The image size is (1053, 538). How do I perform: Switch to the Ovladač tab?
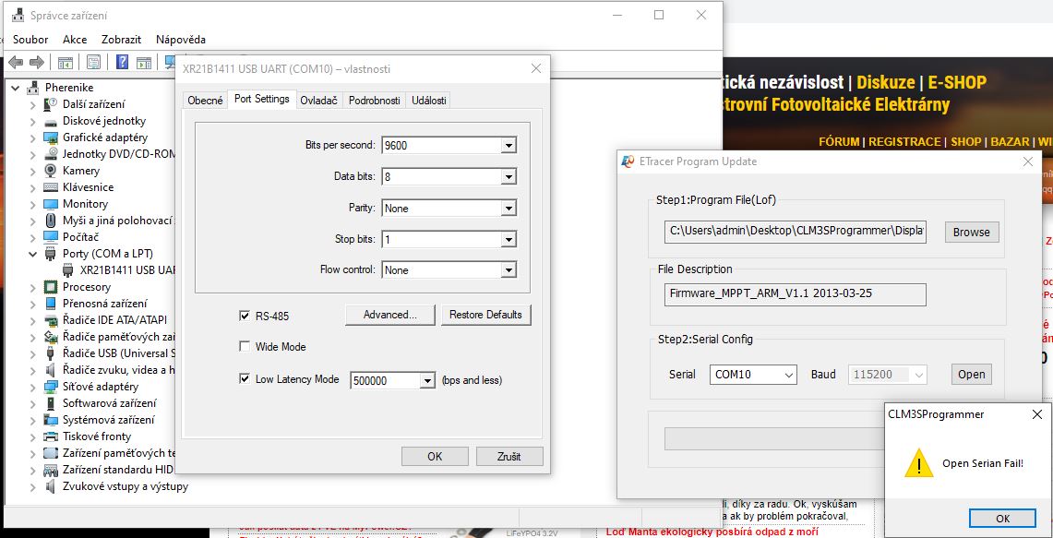click(x=319, y=100)
